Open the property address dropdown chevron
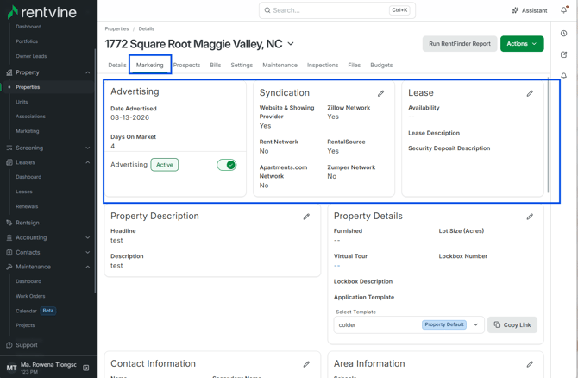 tap(291, 44)
